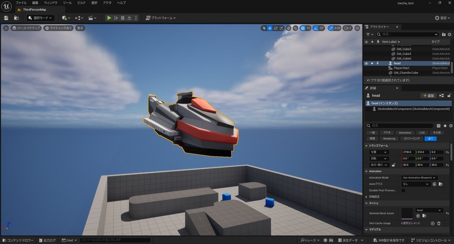
Task: Open the 選択 menu in the menu bar
Action: coord(94,3)
